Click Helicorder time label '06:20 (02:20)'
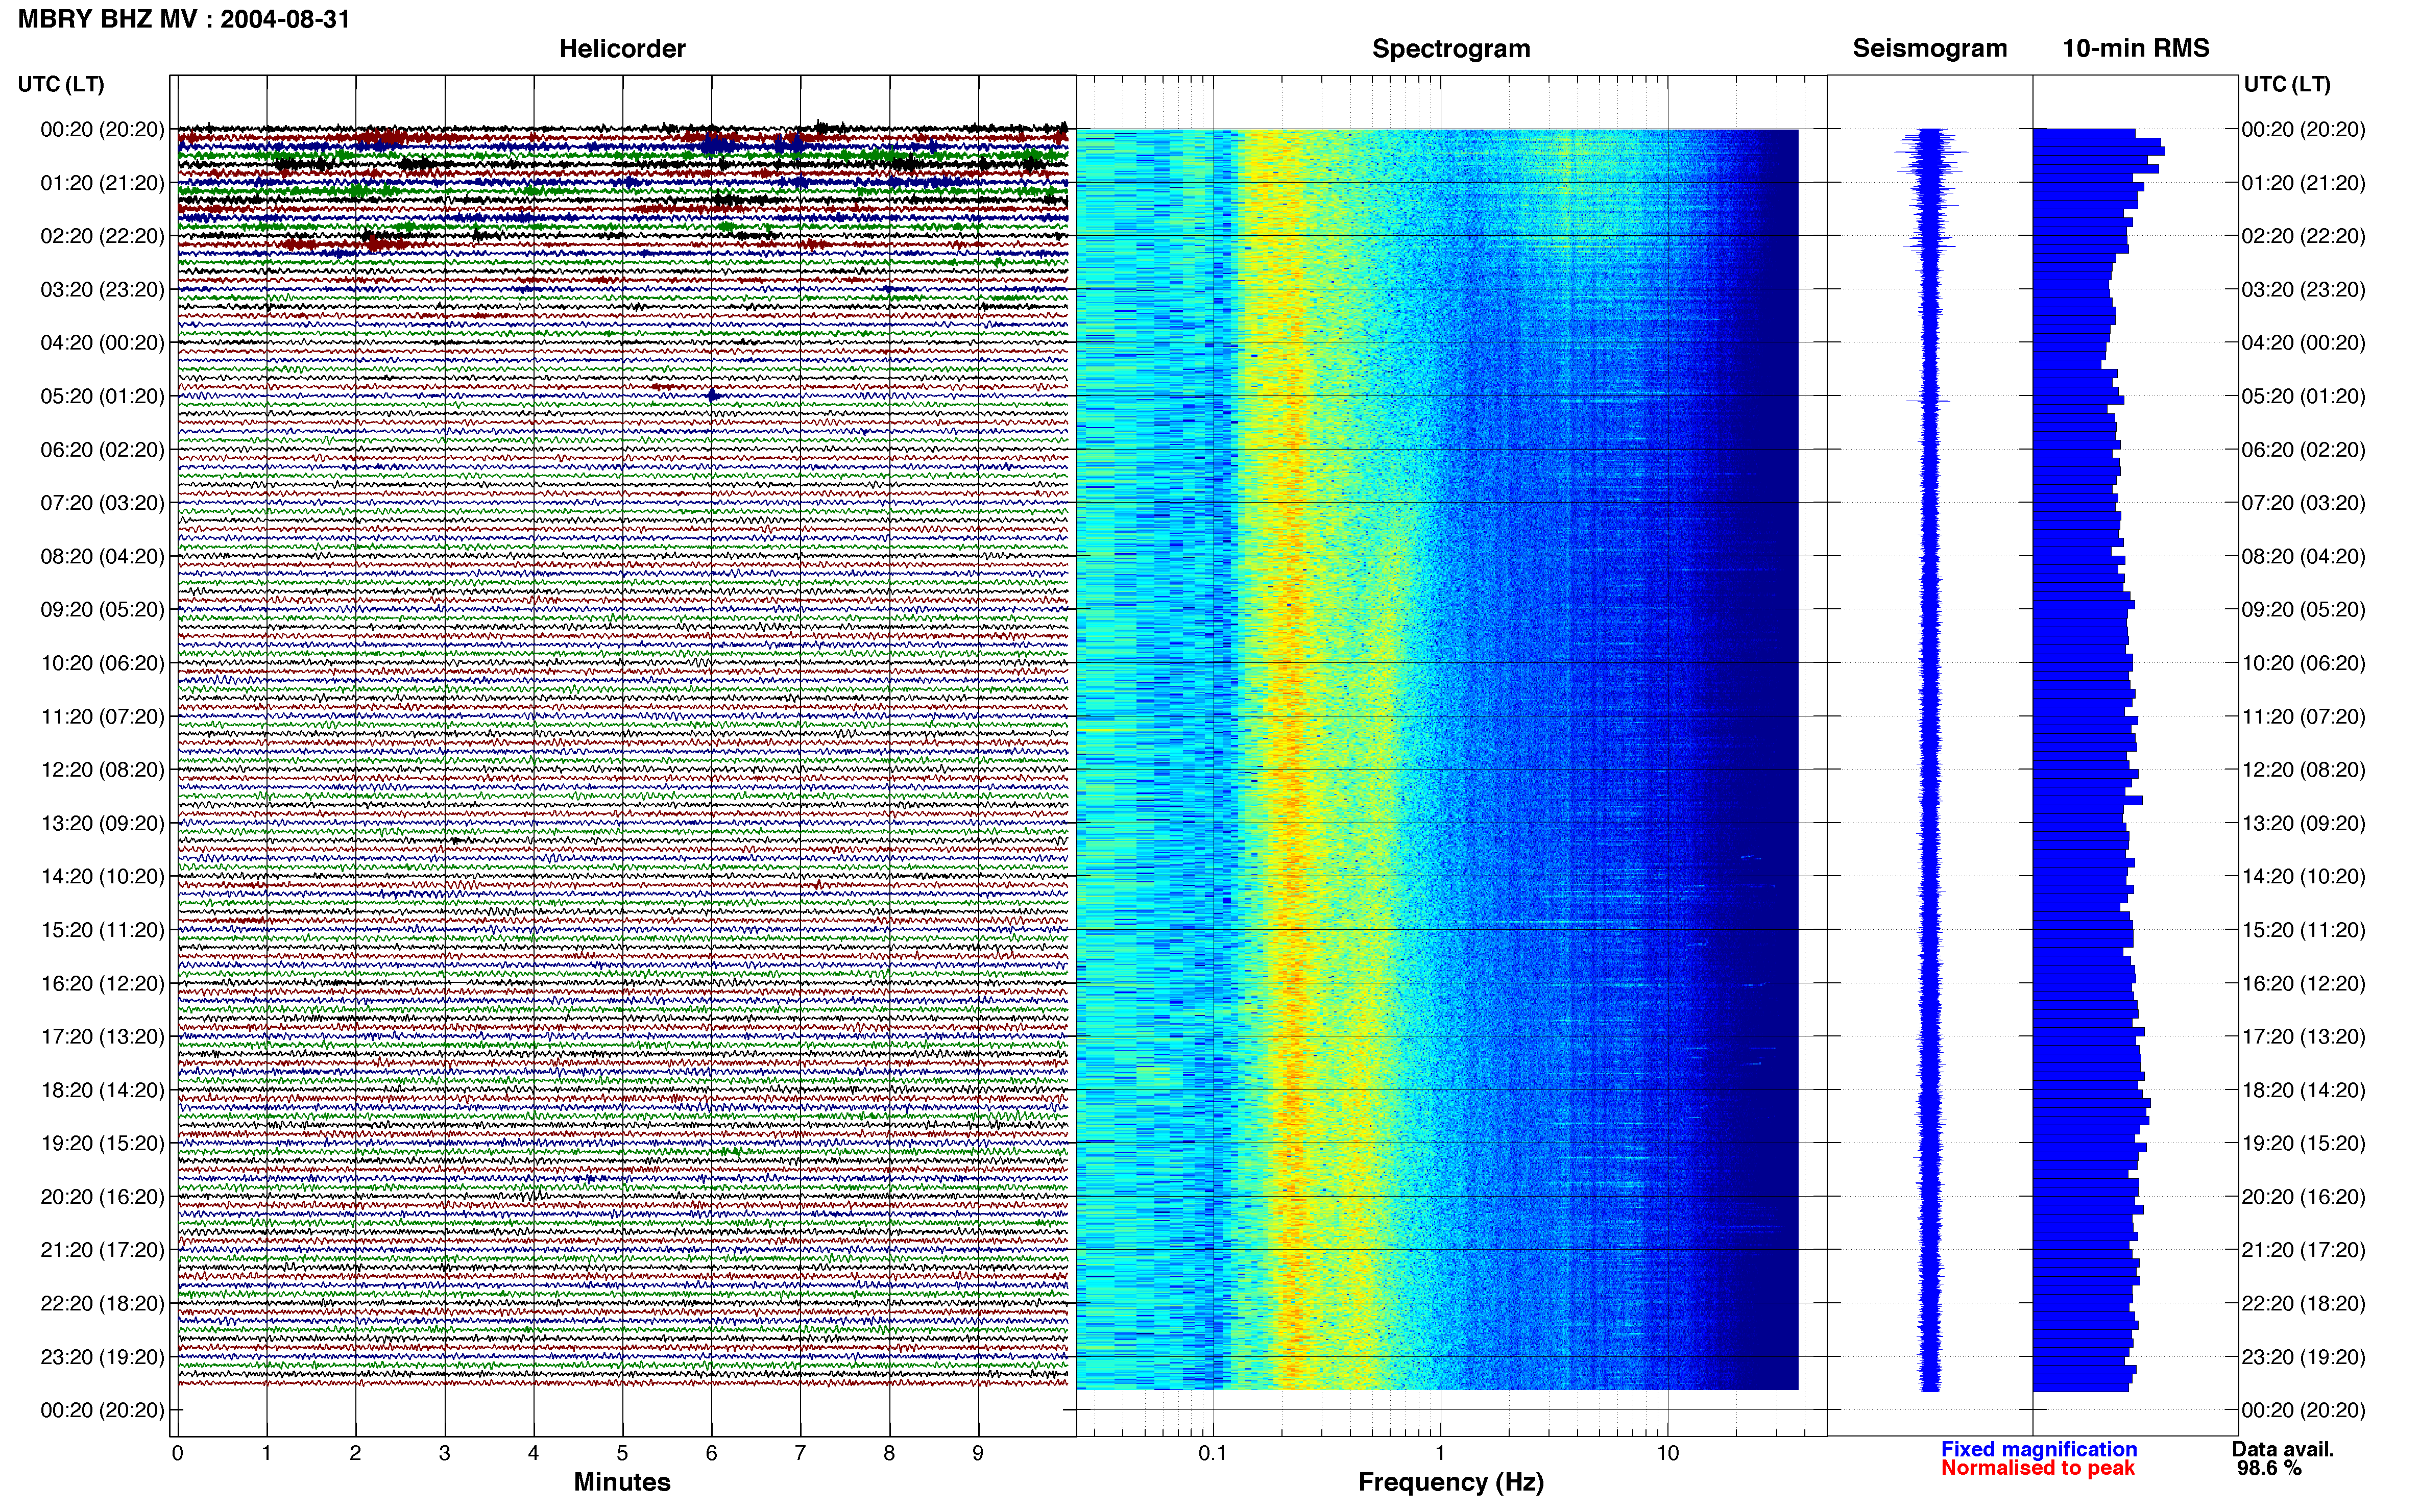This screenshot has width=2420, height=1512. coord(102,450)
